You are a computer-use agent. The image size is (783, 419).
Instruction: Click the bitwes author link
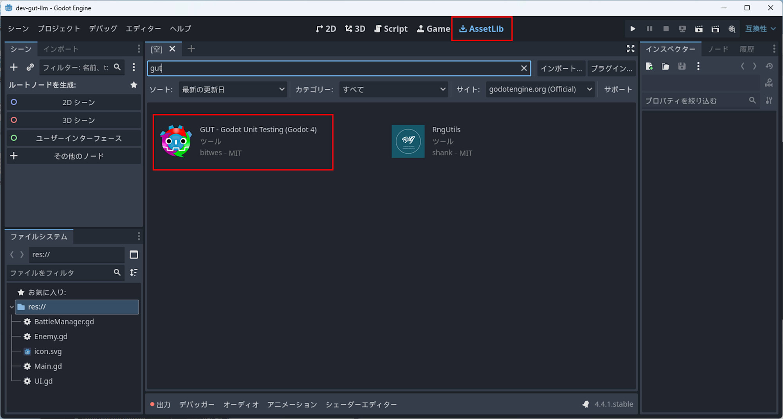coord(211,153)
